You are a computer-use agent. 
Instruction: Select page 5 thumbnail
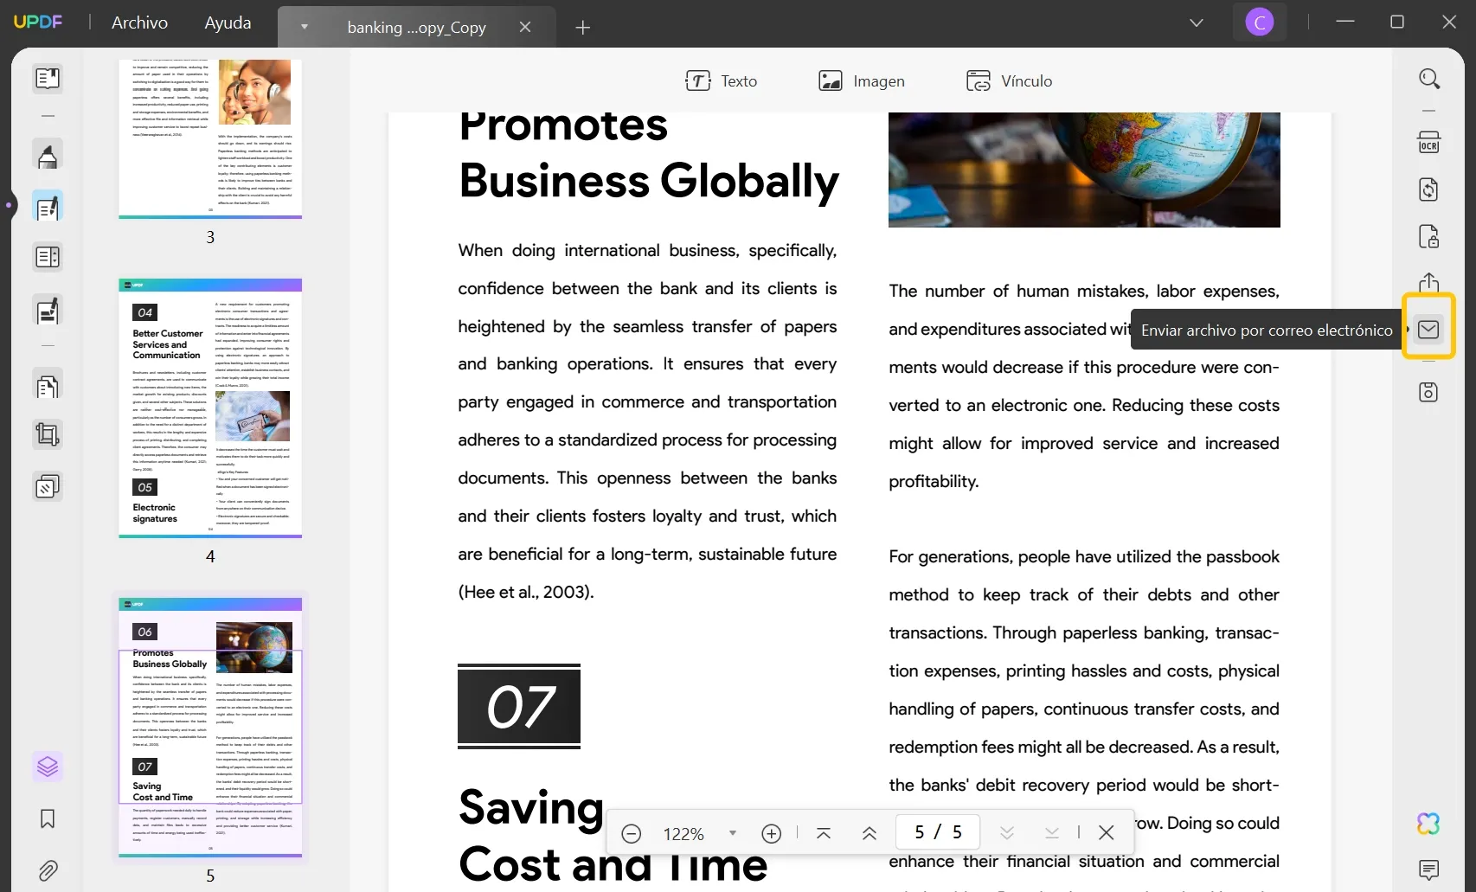210,728
